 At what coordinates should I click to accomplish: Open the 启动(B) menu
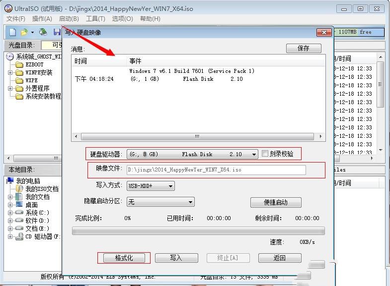(x=69, y=19)
